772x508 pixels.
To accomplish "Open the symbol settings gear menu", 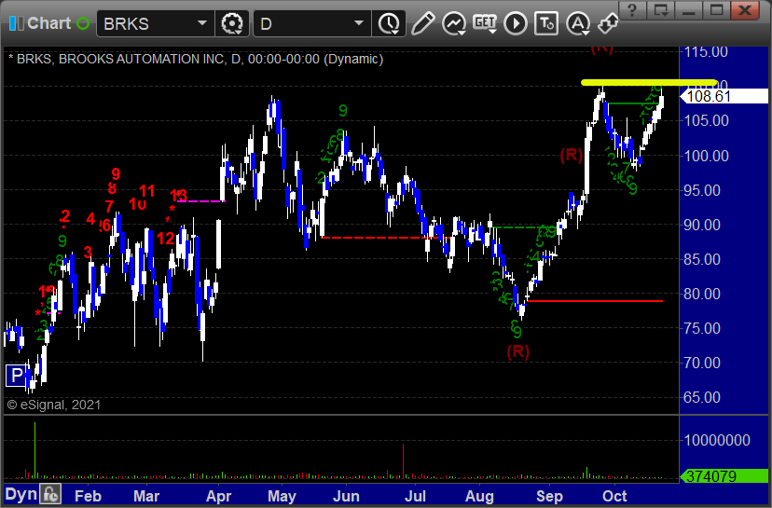I will pyautogui.click(x=232, y=23).
